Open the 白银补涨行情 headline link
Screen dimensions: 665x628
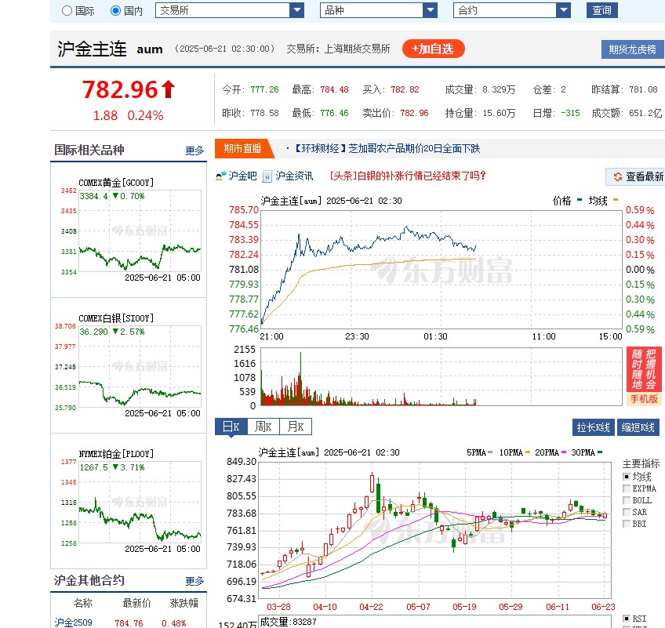click(408, 176)
